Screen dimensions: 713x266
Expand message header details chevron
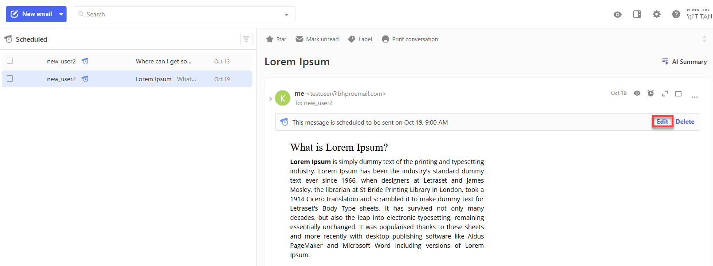(x=270, y=98)
